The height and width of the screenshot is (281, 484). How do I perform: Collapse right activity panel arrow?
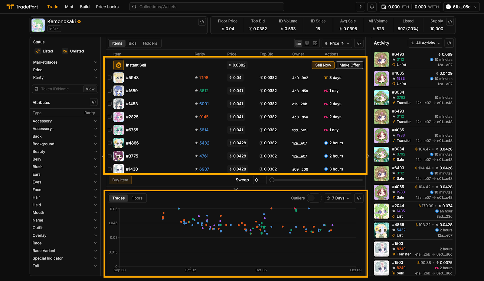pyautogui.click(x=368, y=156)
